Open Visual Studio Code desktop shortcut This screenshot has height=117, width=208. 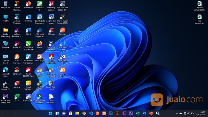[x=63, y=46]
